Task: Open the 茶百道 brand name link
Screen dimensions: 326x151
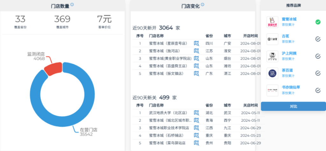Action: tap(287, 70)
